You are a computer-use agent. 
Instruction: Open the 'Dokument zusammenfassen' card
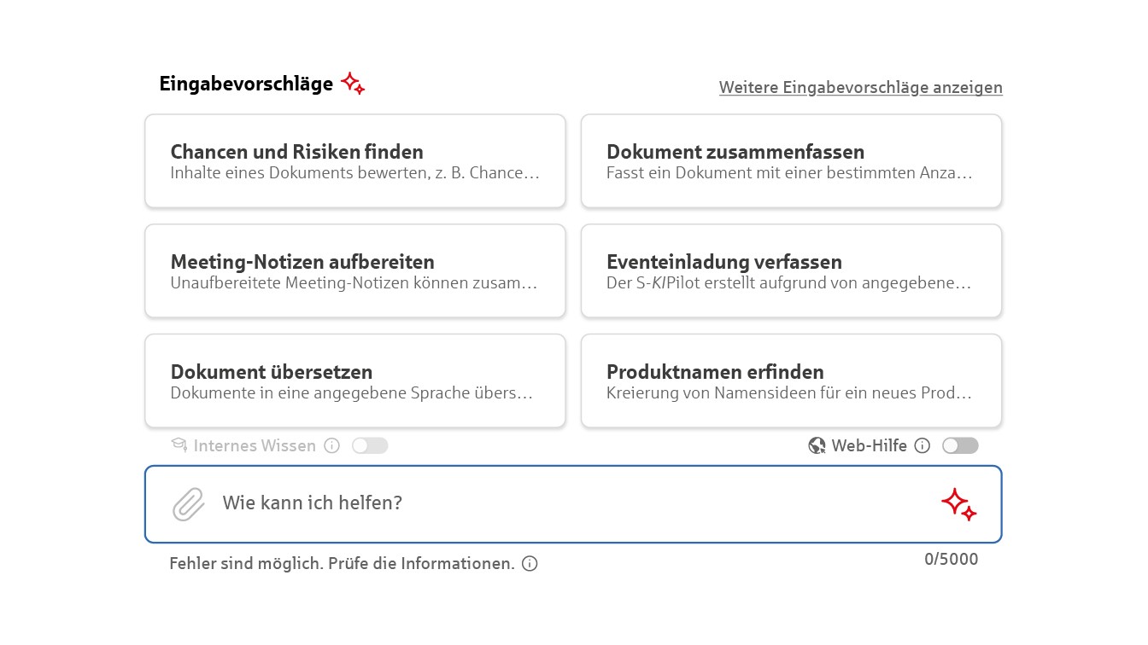(791, 160)
